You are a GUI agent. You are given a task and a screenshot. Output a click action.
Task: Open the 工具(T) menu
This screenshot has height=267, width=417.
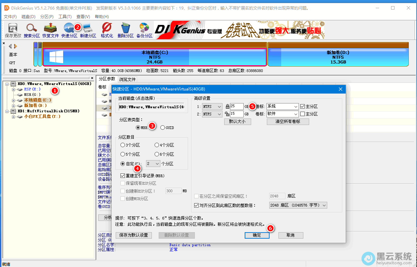point(65,16)
